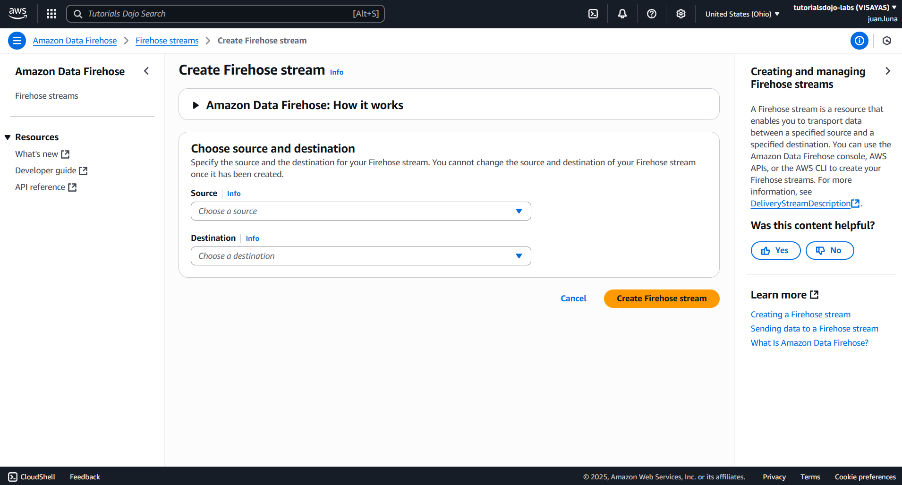Screen dimensions: 902x485
Task: Open the Choose a destination dropdown
Action: click(x=361, y=256)
